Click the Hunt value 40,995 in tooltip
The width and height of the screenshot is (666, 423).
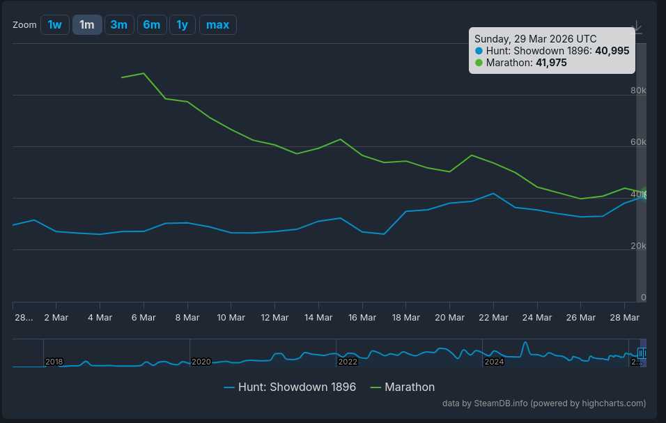(612, 51)
